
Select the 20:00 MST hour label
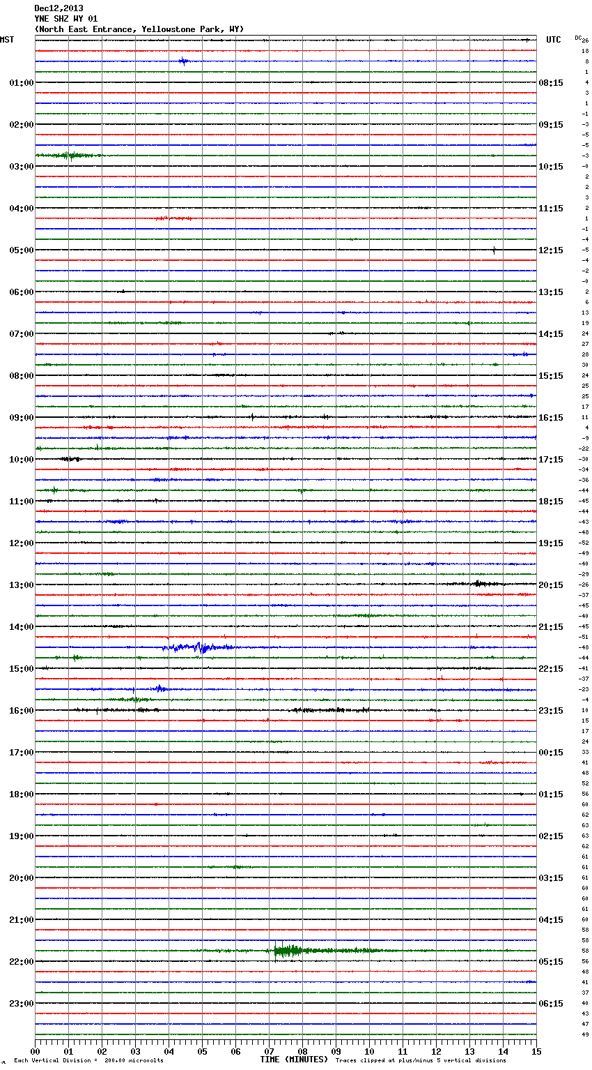pos(22,878)
